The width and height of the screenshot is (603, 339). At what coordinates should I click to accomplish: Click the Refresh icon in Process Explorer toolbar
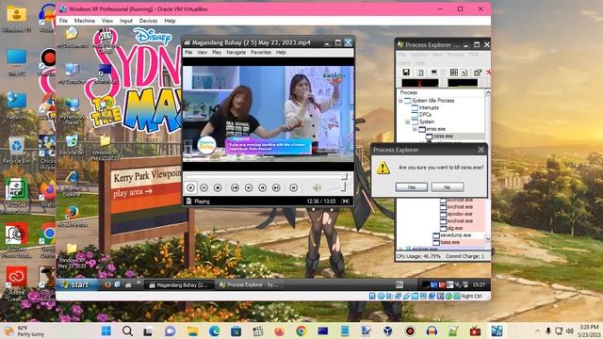[420, 73]
